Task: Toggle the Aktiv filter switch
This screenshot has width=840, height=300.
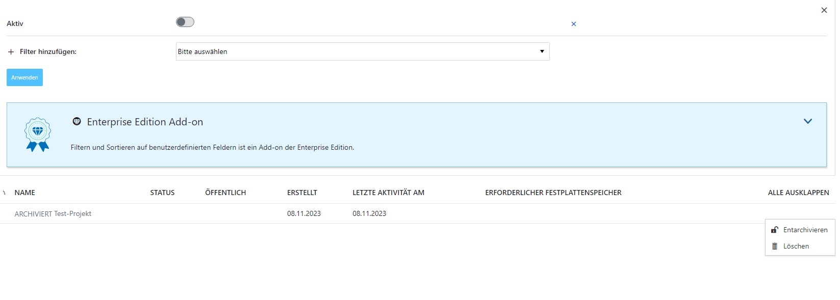Action: 185,22
